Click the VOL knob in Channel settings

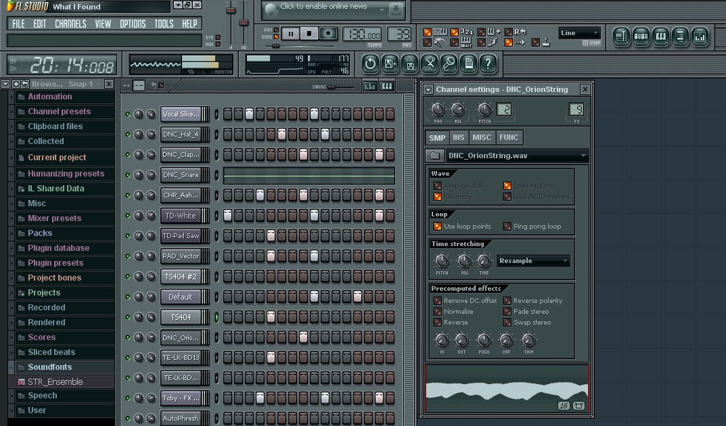(458, 110)
